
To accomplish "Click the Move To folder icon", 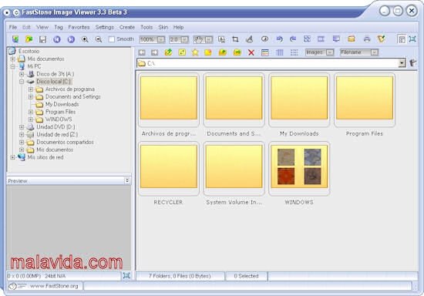I will (237, 52).
